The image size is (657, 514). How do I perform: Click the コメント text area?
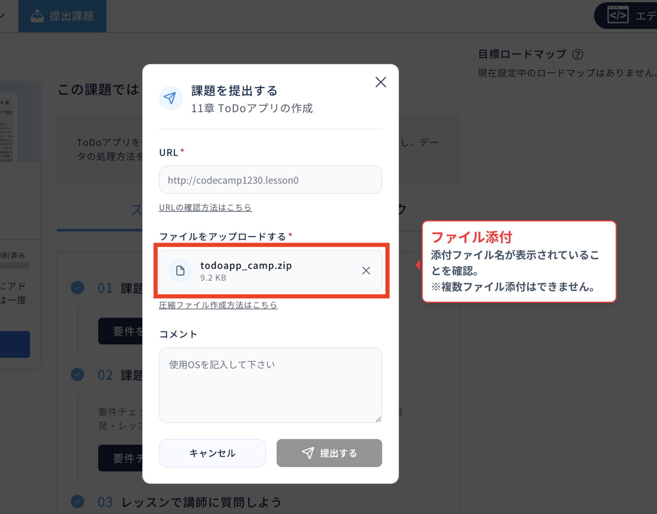[270, 385]
